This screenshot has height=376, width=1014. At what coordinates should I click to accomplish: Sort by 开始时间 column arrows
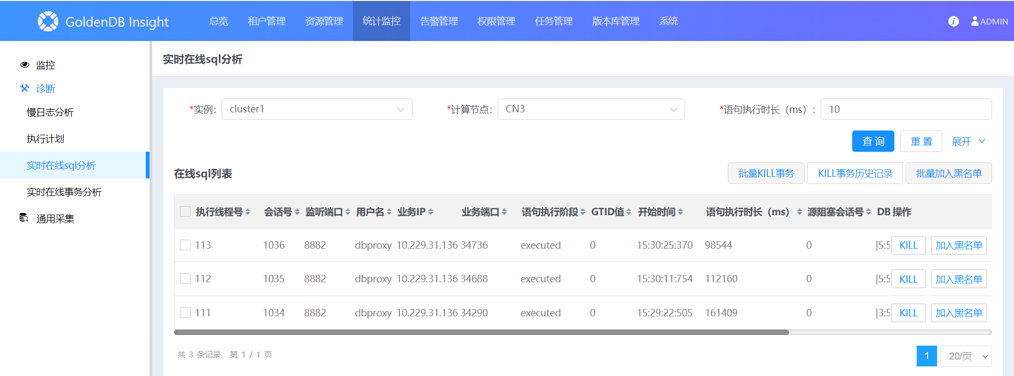point(680,212)
